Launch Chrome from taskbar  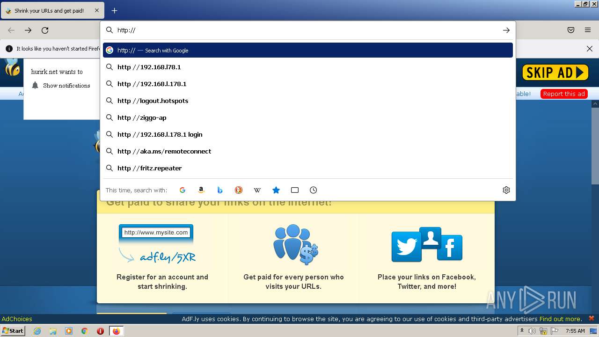[x=85, y=331]
